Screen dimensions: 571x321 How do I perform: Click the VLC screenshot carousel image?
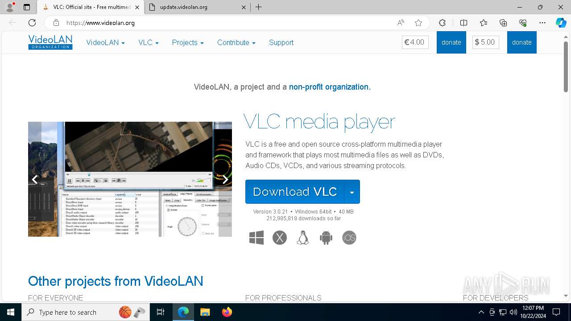pyautogui.click(x=130, y=179)
